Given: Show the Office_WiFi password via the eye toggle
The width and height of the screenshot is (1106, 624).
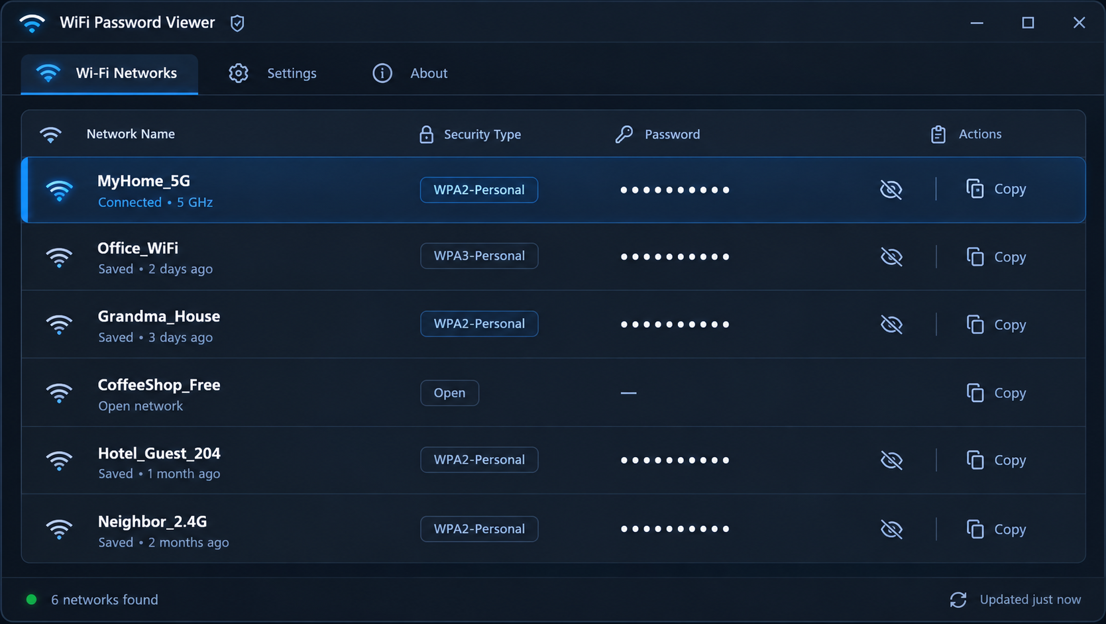Looking at the screenshot, I should tap(891, 256).
